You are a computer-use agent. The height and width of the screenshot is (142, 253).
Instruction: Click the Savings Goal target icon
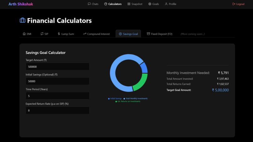[x=120, y=34]
